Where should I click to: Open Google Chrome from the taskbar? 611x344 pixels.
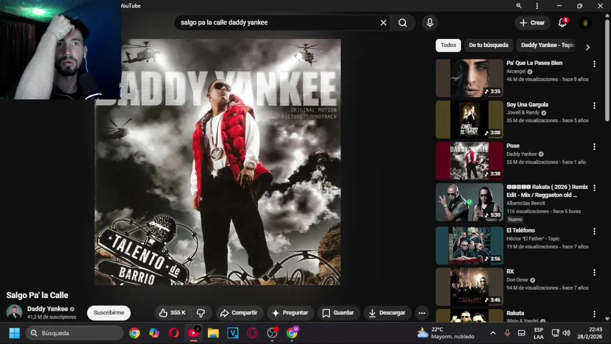[x=135, y=333]
